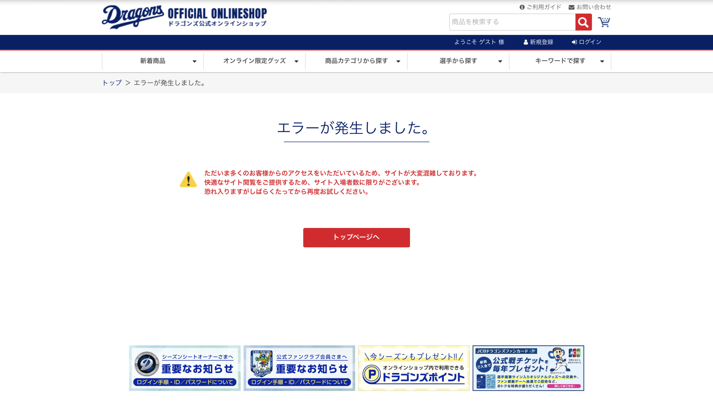Open the シーズンシートオーナーさまへ banner
The image size is (713, 405).
[185, 368]
